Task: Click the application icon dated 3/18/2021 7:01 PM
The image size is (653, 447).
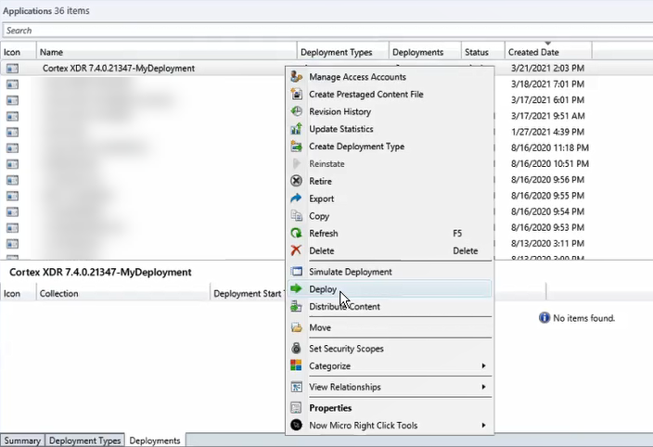Action: pyautogui.click(x=12, y=84)
